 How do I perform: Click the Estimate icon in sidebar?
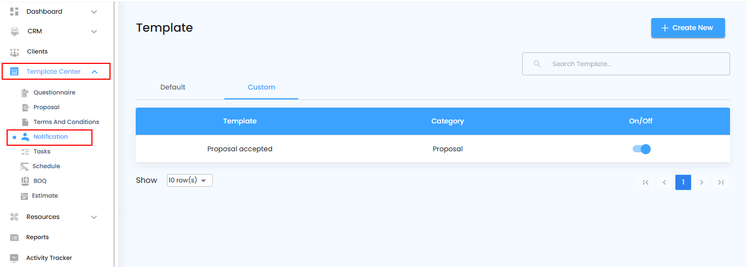click(x=25, y=196)
